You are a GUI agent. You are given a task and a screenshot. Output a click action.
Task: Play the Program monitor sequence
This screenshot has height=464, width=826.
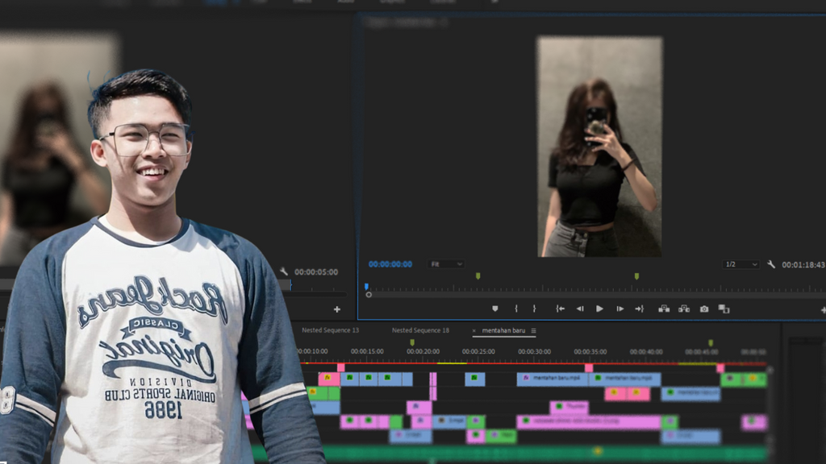pos(599,309)
